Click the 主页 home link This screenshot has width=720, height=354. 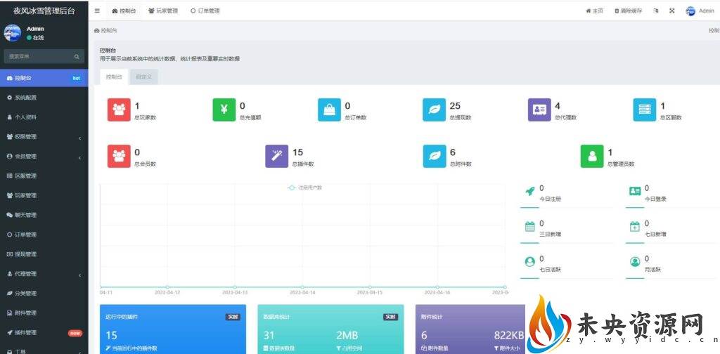tap(595, 11)
